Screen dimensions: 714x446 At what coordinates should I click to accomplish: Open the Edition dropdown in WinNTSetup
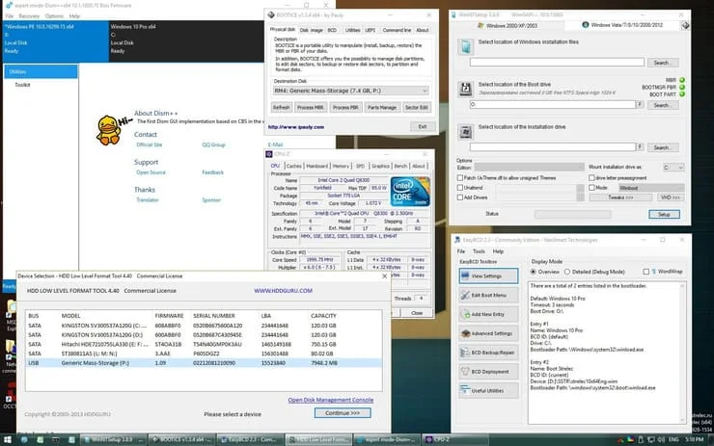529,168
